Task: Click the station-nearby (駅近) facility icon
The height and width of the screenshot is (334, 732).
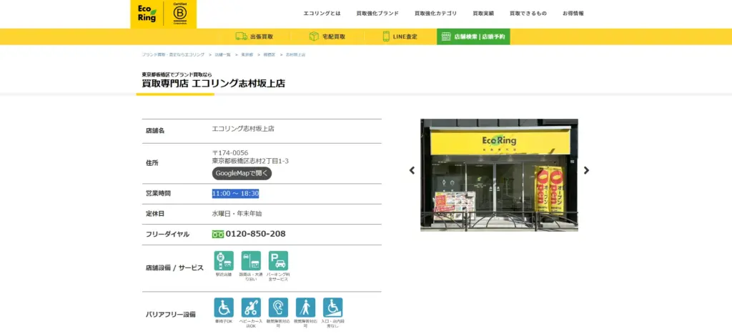Action: pyautogui.click(x=224, y=261)
